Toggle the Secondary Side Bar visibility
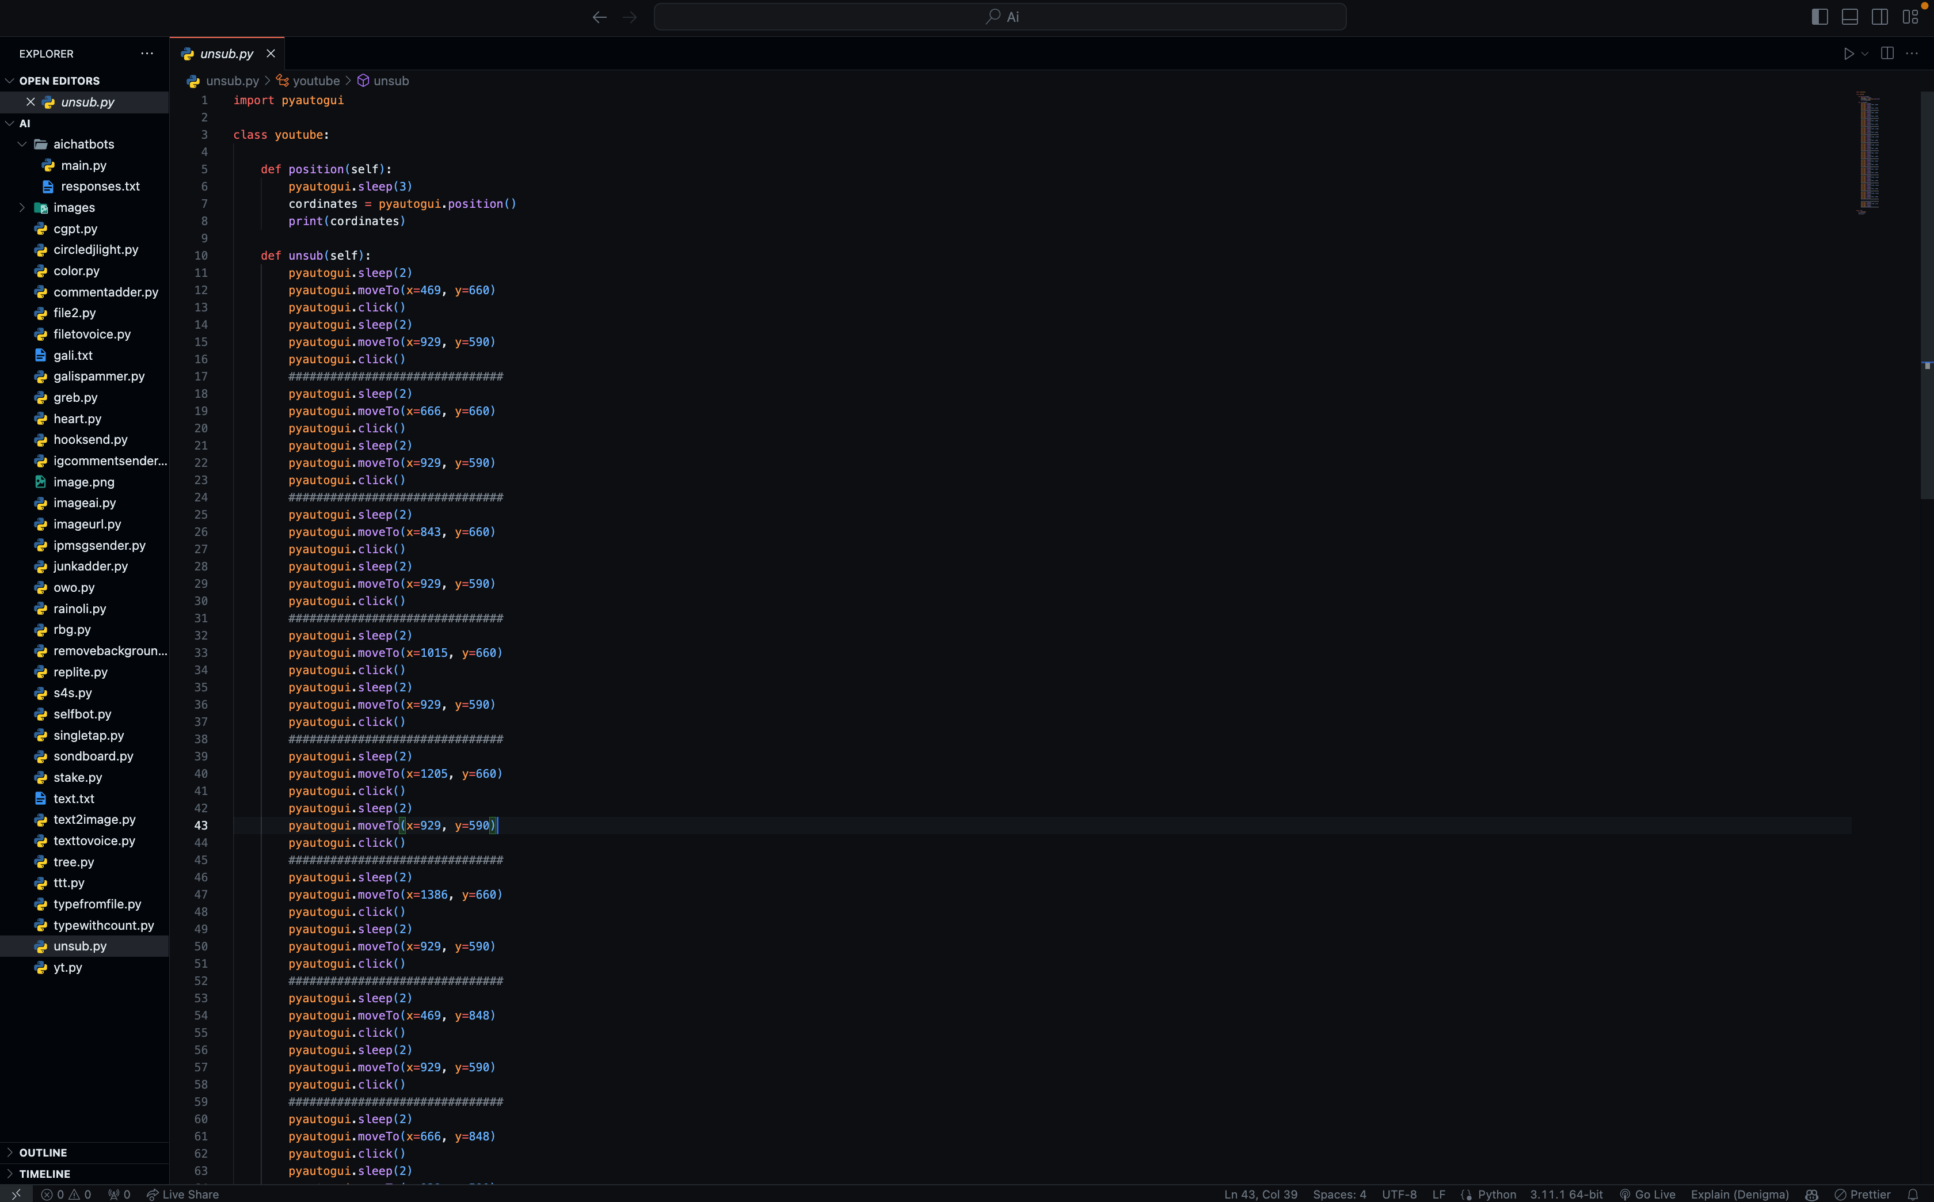 click(1880, 17)
